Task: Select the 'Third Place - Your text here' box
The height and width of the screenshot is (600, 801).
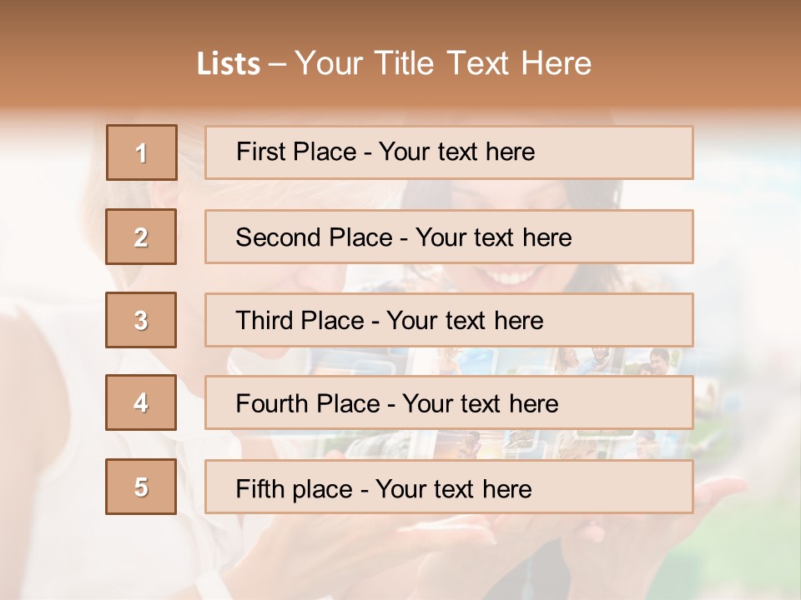Action: click(x=449, y=320)
